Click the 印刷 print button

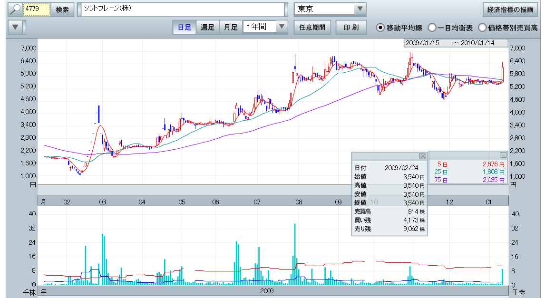pyautogui.click(x=351, y=27)
